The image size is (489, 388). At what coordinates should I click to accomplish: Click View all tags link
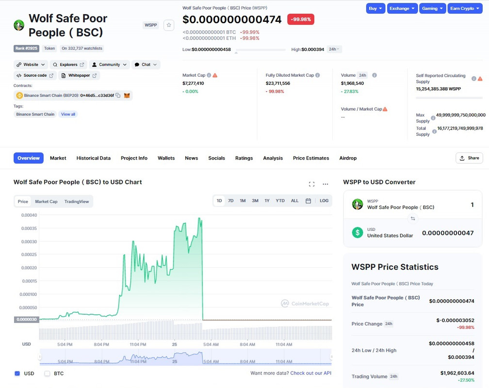coord(68,114)
